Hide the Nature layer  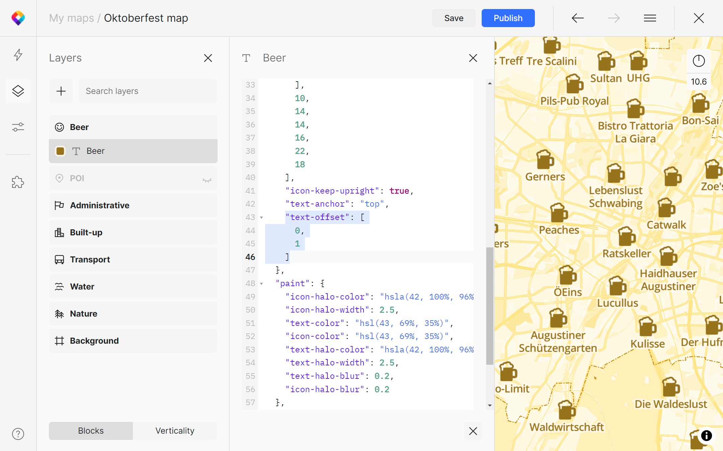(x=207, y=313)
